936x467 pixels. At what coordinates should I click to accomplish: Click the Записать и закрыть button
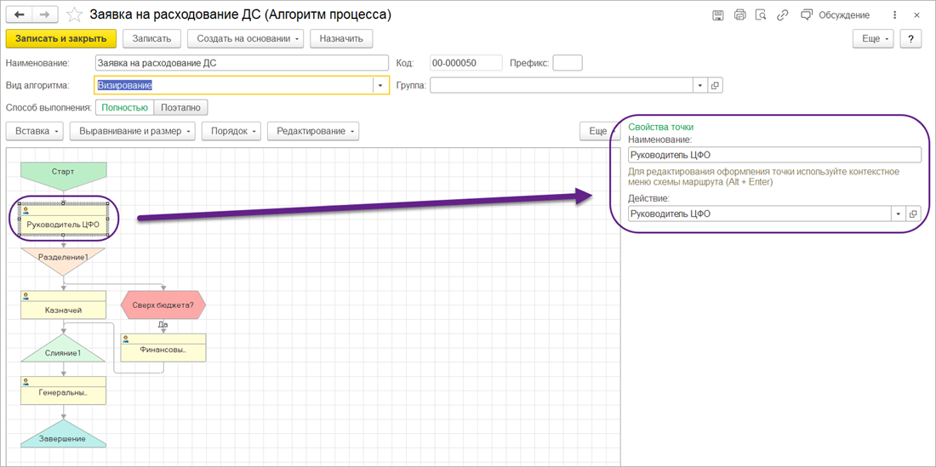pyautogui.click(x=60, y=38)
